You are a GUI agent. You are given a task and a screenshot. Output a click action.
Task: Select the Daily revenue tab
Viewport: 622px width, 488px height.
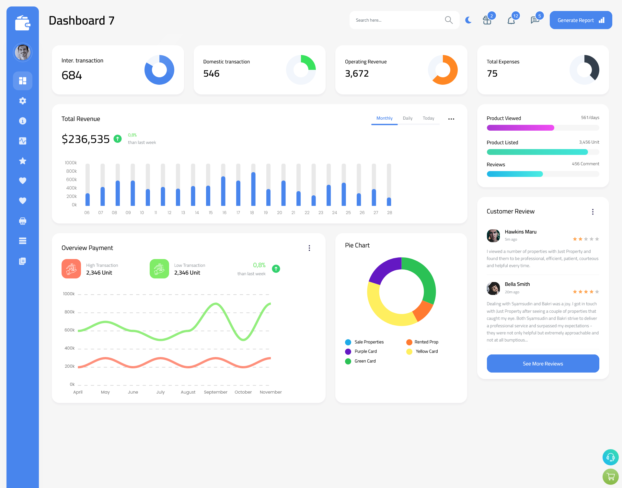[x=408, y=118]
